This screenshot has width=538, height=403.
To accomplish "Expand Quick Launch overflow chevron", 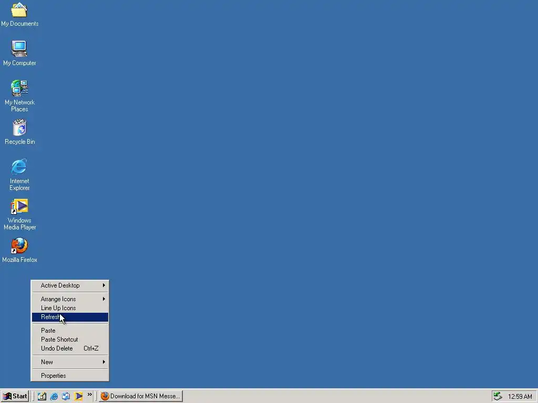I will 89,395.
